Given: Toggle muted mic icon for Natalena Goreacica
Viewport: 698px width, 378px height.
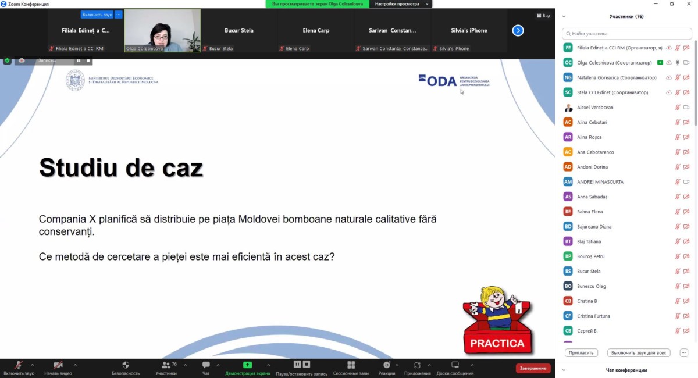Looking at the screenshot, I should 677,77.
